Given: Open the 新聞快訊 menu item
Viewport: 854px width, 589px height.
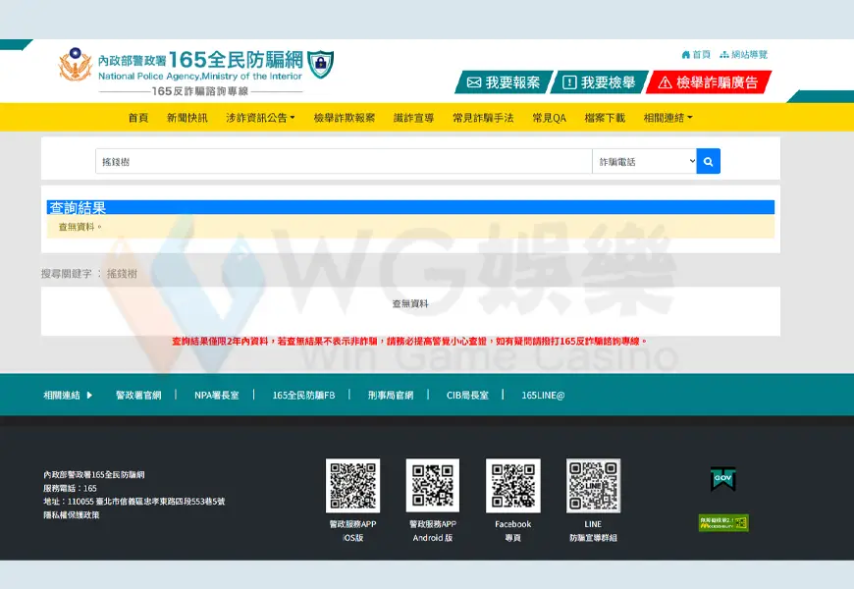Looking at the screenshot, I should 187,117.
